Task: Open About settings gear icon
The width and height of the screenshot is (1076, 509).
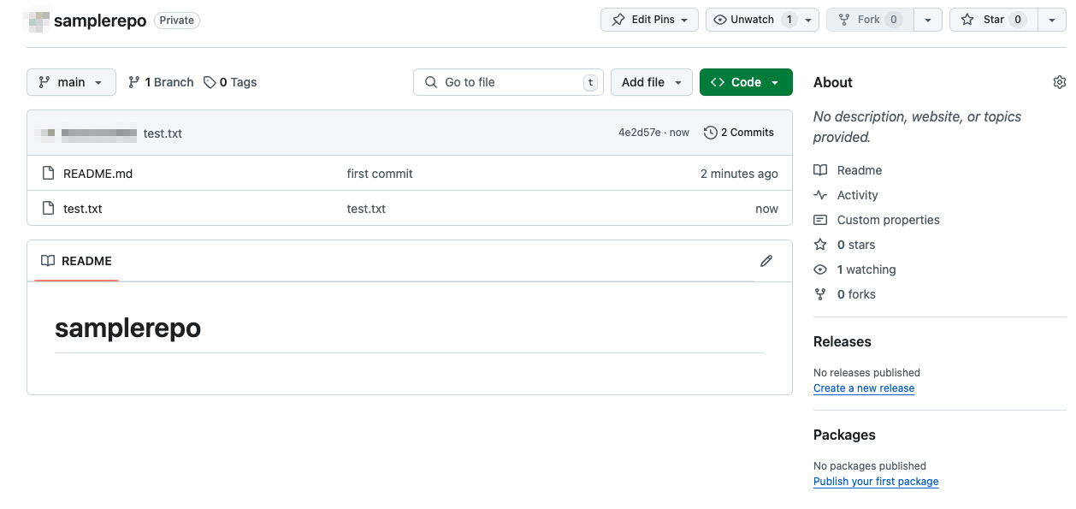Action: click(1059, 82)
